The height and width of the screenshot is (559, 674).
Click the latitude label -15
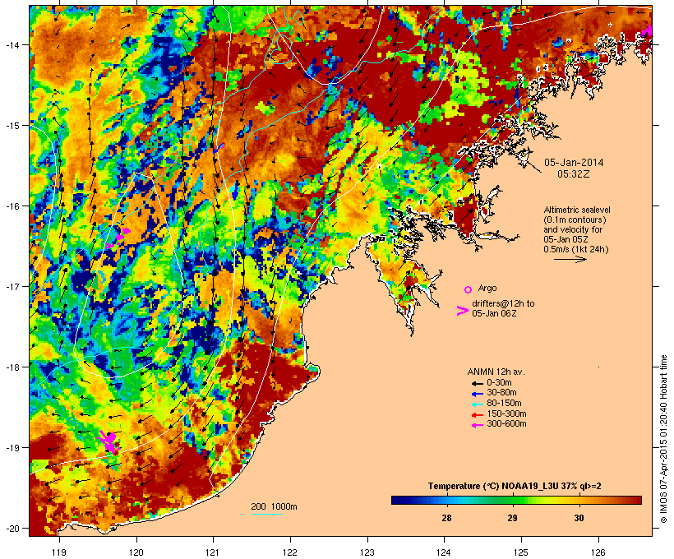pos(12,126)
